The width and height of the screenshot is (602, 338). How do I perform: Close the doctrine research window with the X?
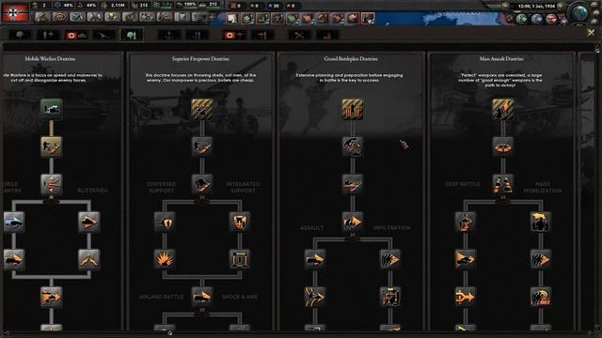click(x=591, y=34)
